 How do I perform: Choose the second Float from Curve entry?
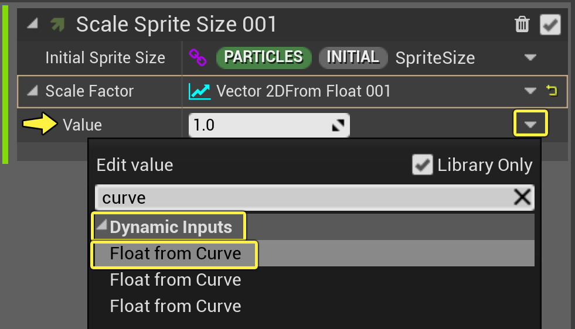click(x=175, y=280)
